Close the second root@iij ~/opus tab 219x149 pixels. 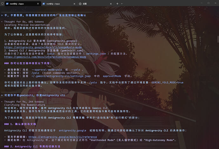[x=74, y=4]
